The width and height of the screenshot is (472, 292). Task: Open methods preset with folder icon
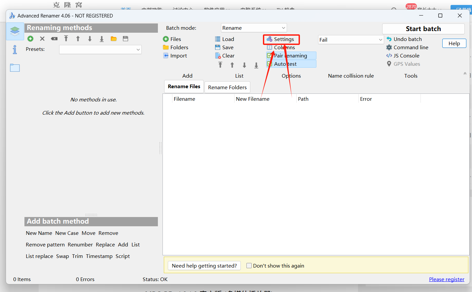[x=114, y=39]
